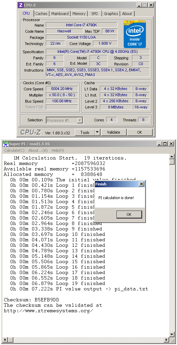Click the Super PI vertical scrollbar down arrow
Image resolution: width=177 pixels, height=345 pixels.
tap(172, 334)
